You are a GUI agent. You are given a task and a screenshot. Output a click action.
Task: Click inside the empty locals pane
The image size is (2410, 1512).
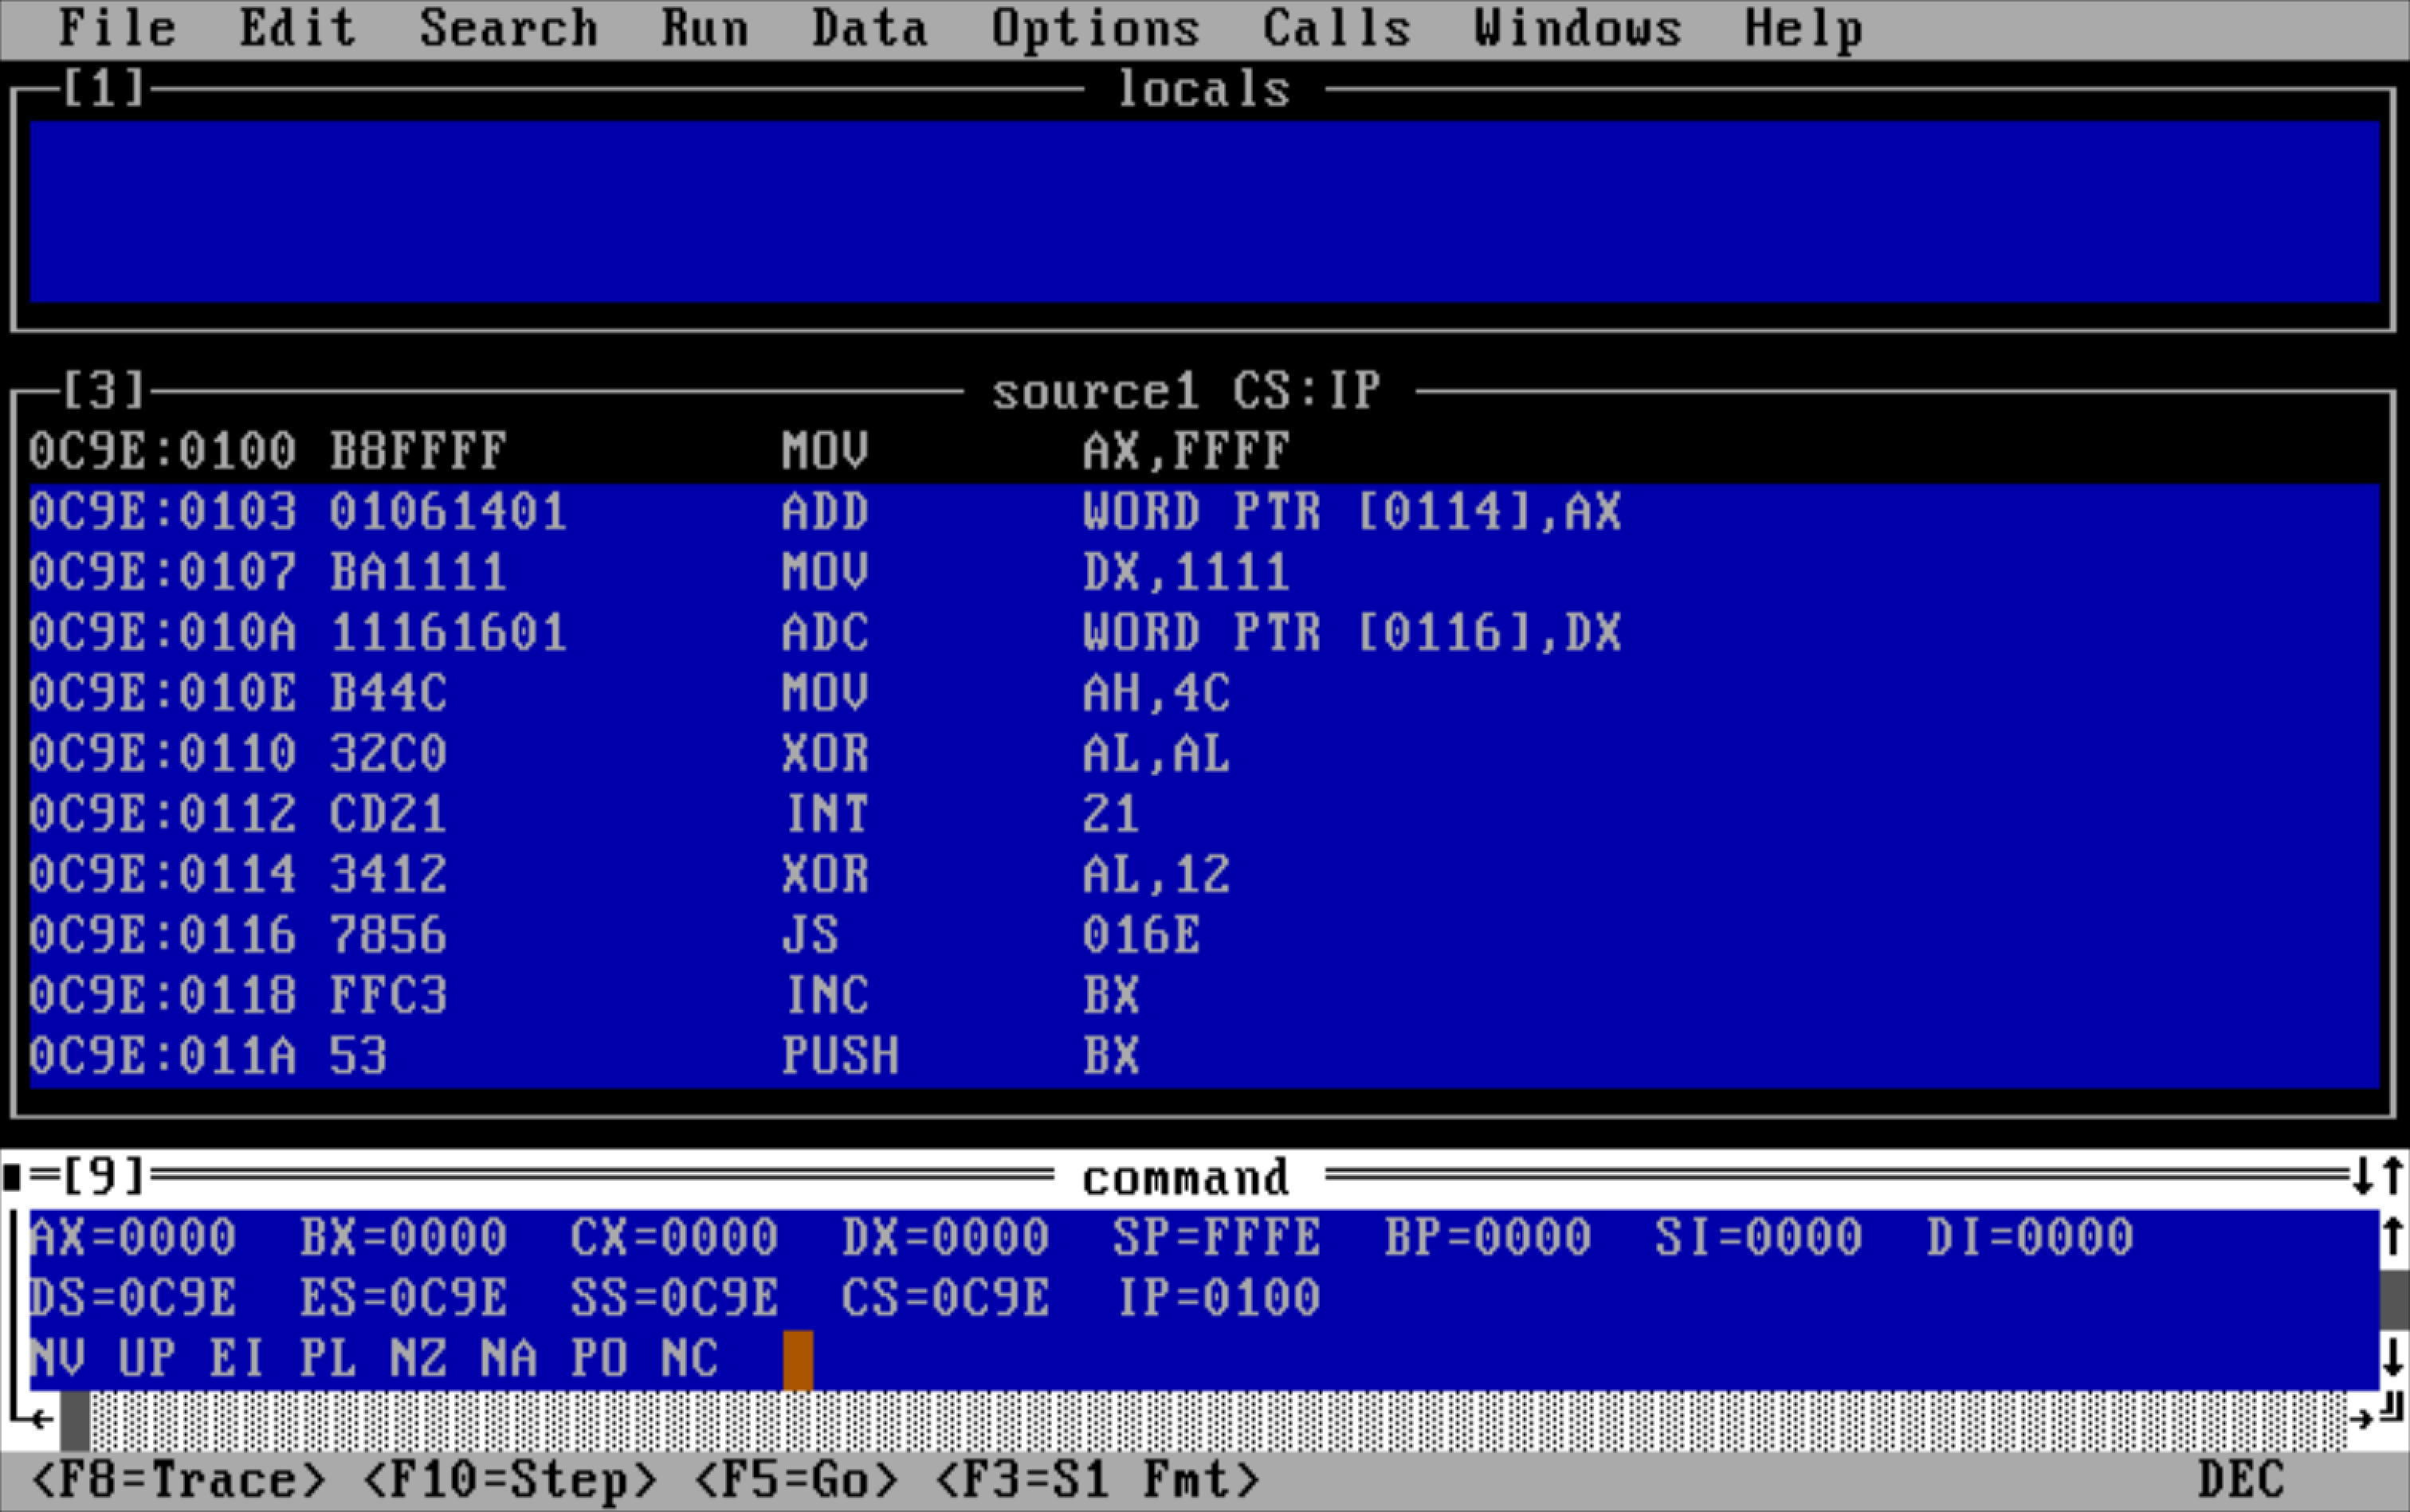(x=1204, y=212)
